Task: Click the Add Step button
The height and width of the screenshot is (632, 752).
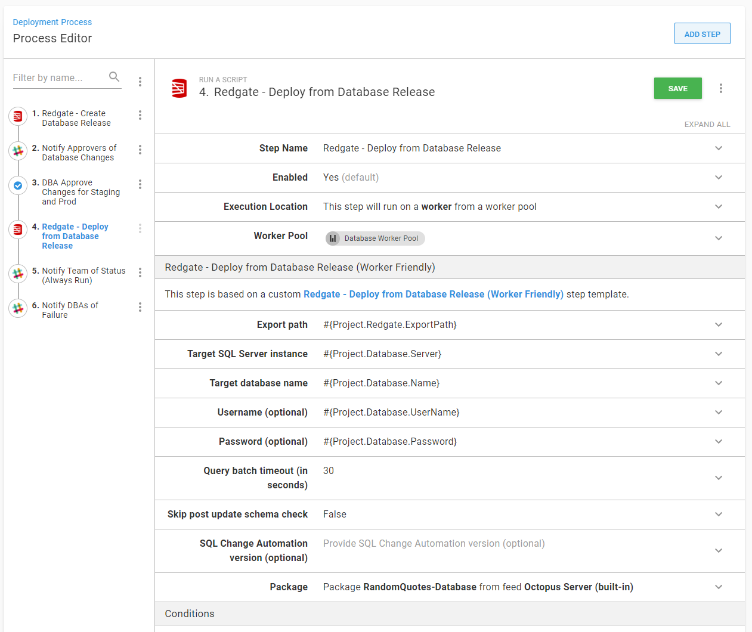Action: 703,34
